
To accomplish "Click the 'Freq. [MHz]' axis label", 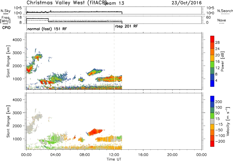I will click(x=5, y=19).
